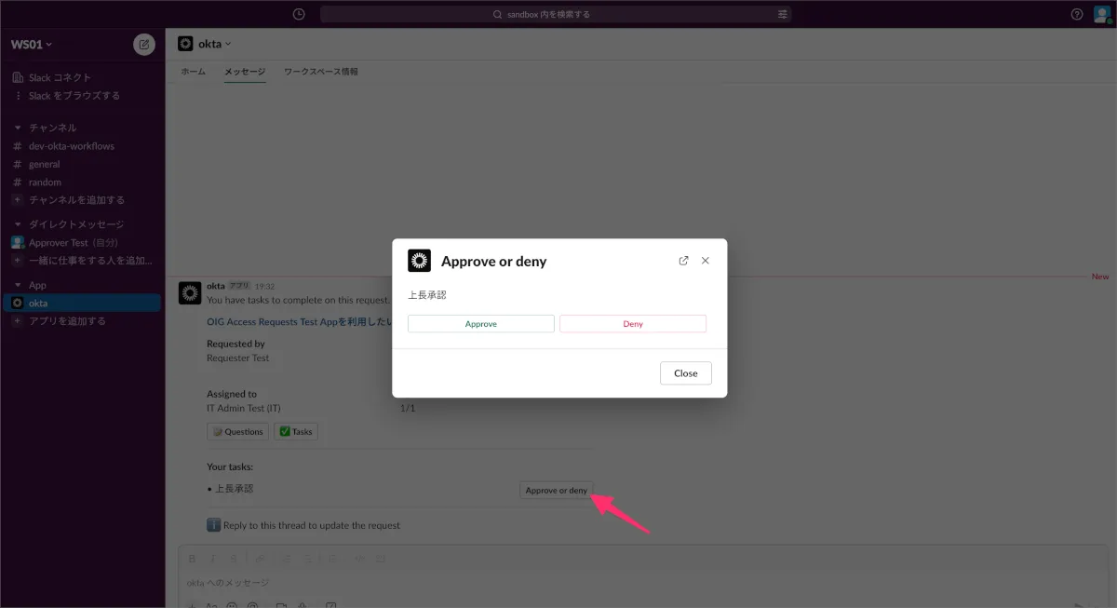Open search filter options icon
1117x608 pixels.
783,14
